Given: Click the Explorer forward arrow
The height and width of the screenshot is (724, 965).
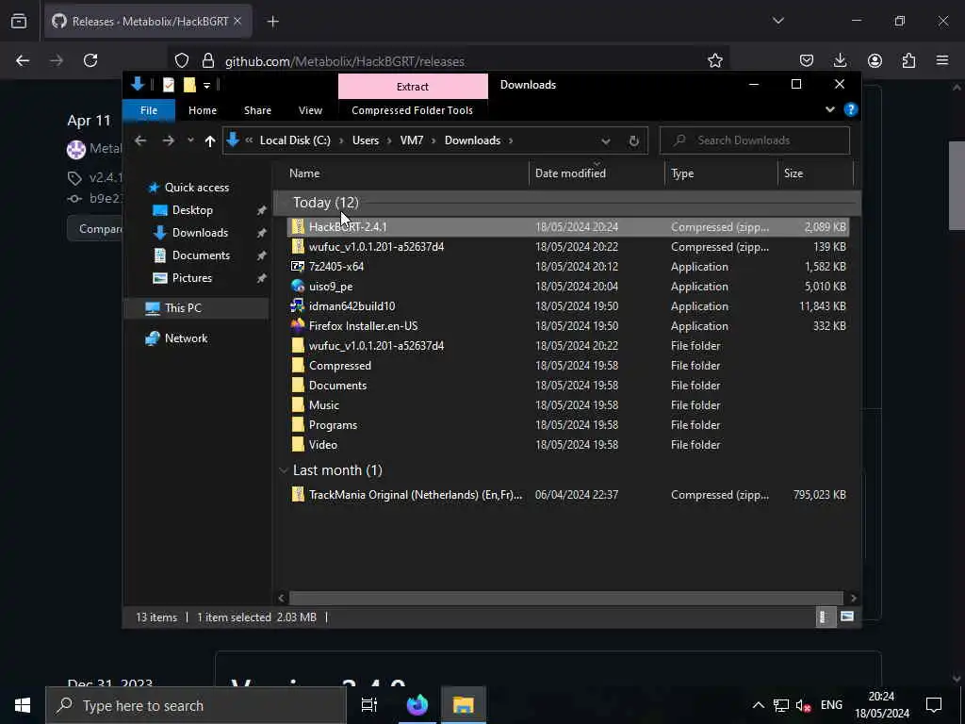Looking at the screenshot, I should [x=168, y=140].
